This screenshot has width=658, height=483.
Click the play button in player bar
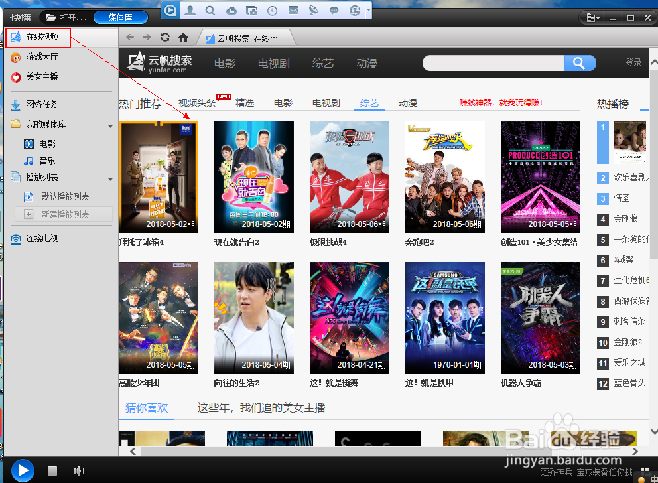pyautogui.click(x=23, y=471)
